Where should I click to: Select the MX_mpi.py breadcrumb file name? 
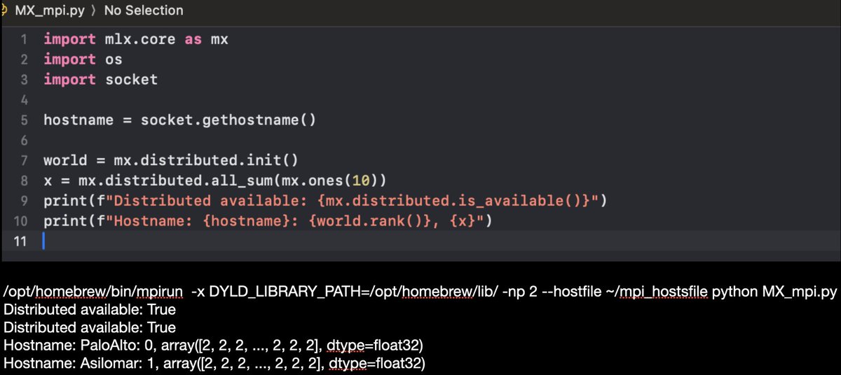tap(50, 10)
